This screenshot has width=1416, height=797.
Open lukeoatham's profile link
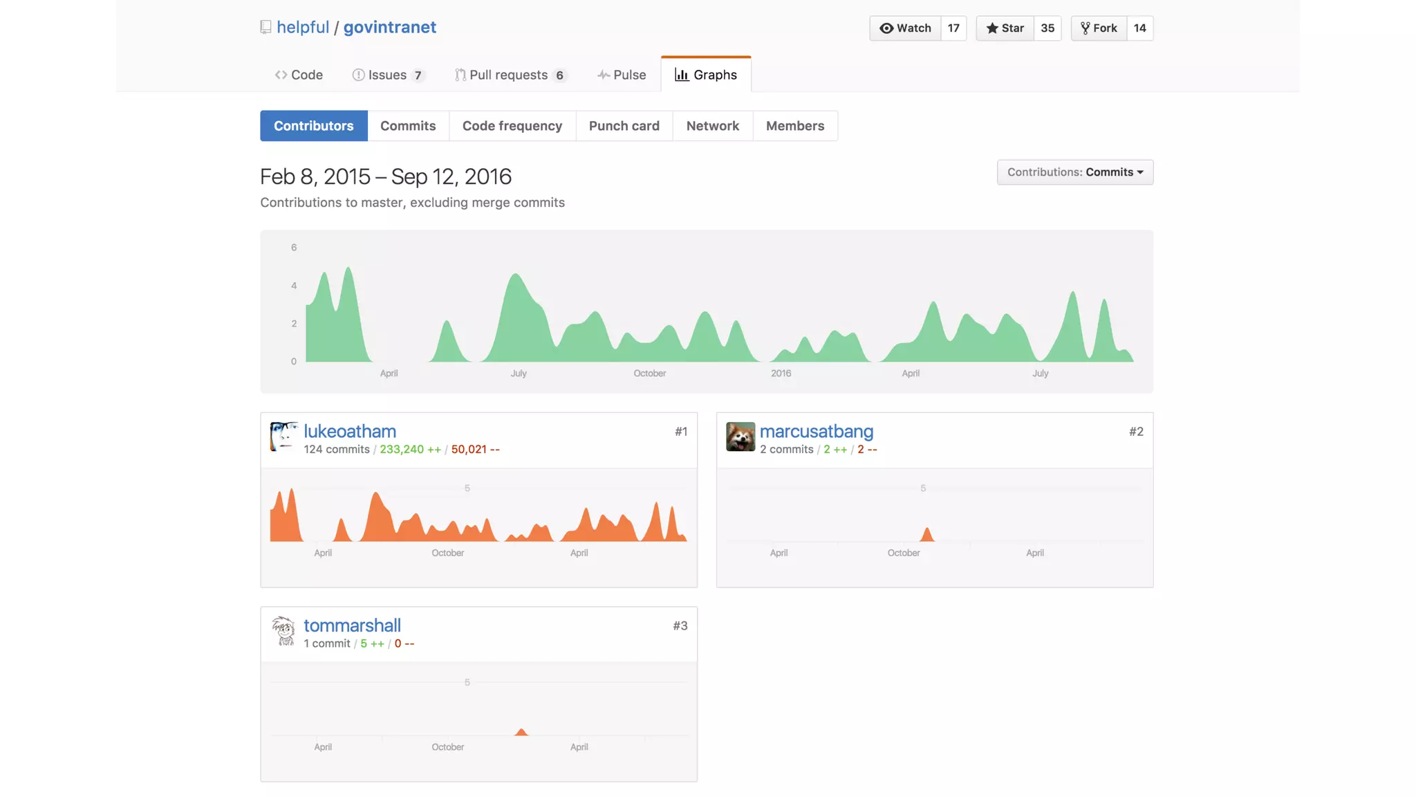tap(350, 431)
